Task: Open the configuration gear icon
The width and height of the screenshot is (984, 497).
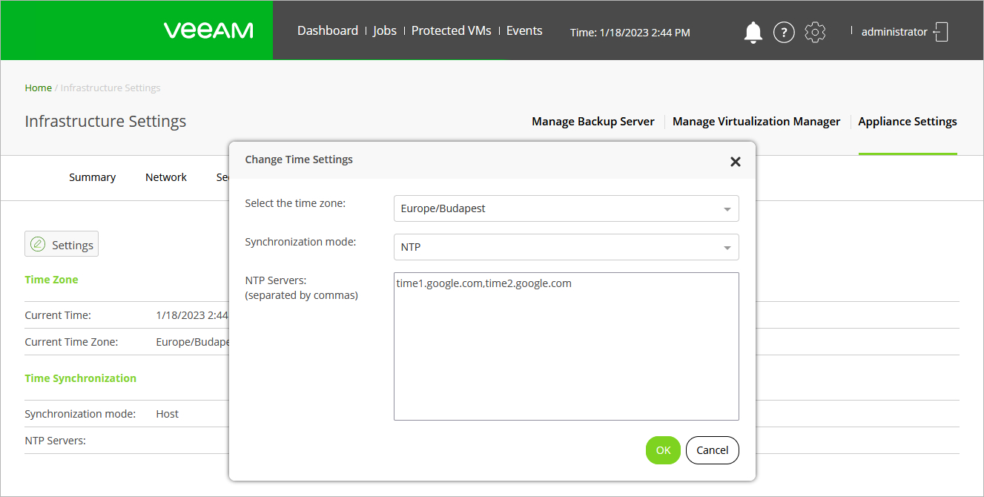Action: pyautogui.click(x=815, y=32)
